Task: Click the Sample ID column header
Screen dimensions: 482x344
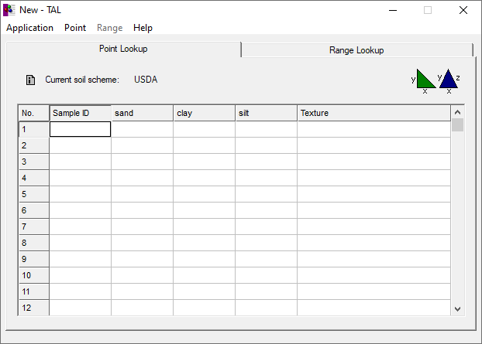Action: point(81,113)
